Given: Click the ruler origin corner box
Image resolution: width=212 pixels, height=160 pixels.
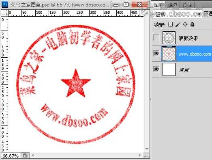Looking at the screenshot, I should tap(4, 13).
